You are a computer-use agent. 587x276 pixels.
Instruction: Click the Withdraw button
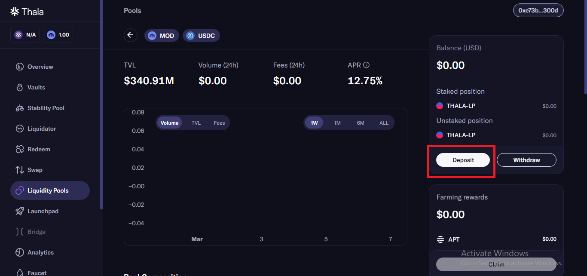pos(526,160)
